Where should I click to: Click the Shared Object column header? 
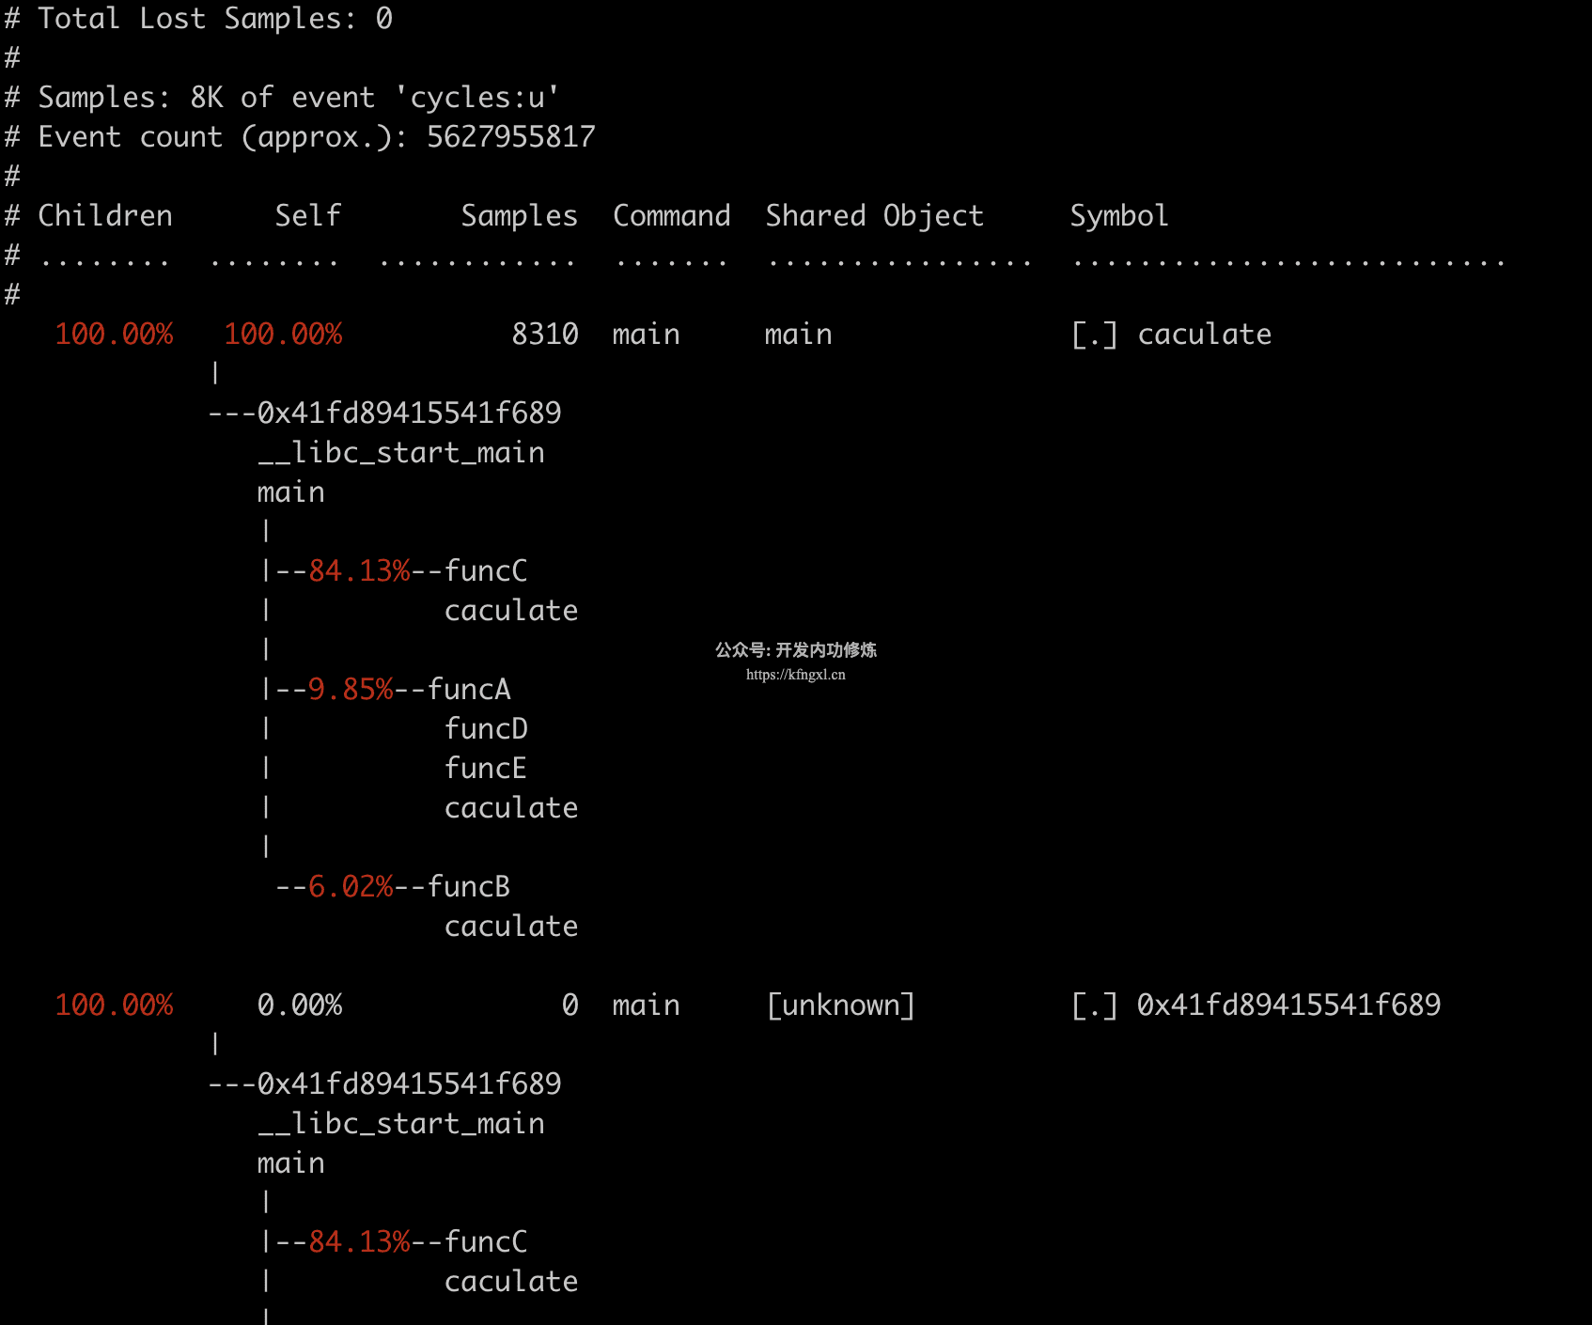tap(874, 215)
